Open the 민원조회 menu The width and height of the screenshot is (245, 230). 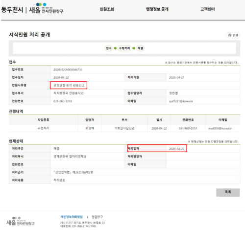[x=107, y=9]
